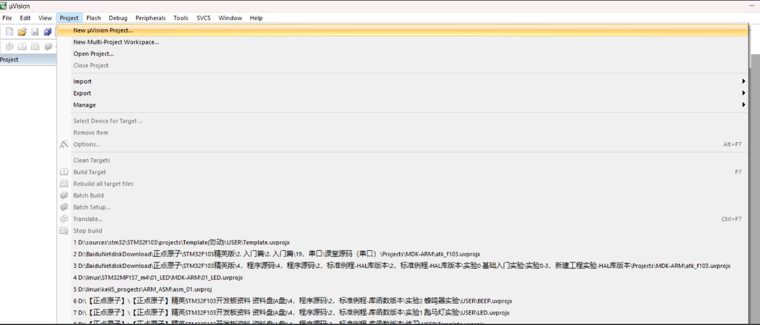Open recent project 2 under BaiduNetdiskDownload
The width and height of the screenshot is (760, 325).
(x=403, y=254)
